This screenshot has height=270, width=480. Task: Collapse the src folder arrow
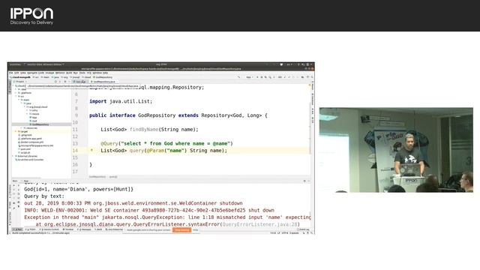coord(16,96)
